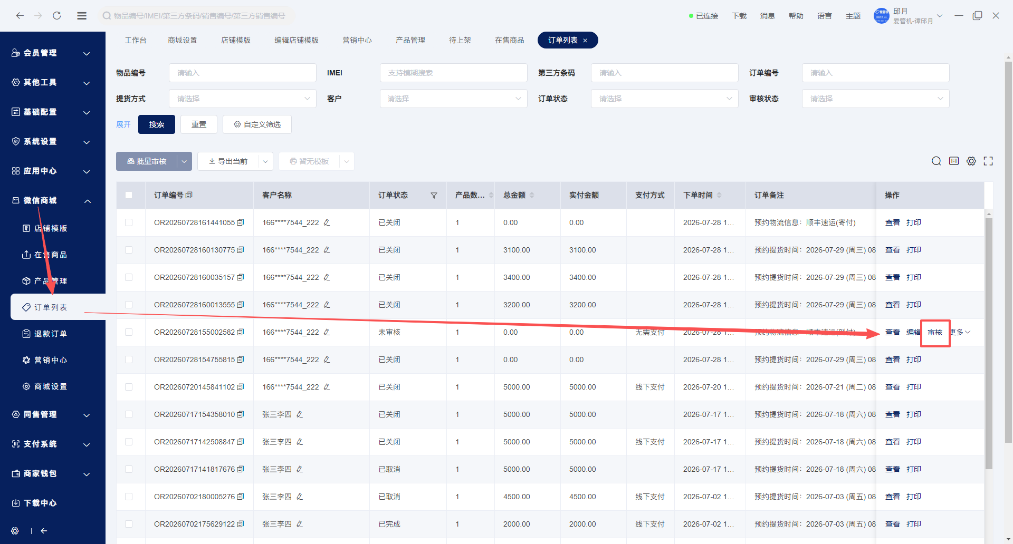Open table settings gear icon

pyautogui.click(x=971, y=161)
